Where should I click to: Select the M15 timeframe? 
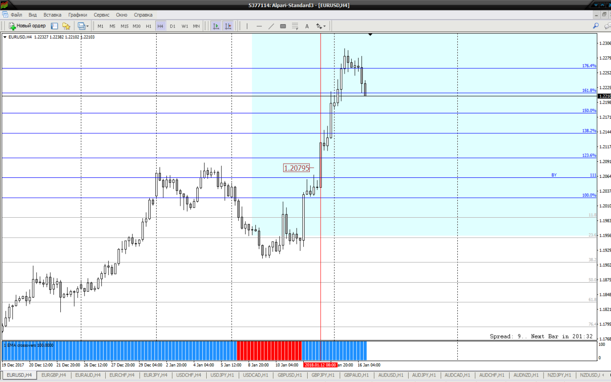[x=124, y=26]
